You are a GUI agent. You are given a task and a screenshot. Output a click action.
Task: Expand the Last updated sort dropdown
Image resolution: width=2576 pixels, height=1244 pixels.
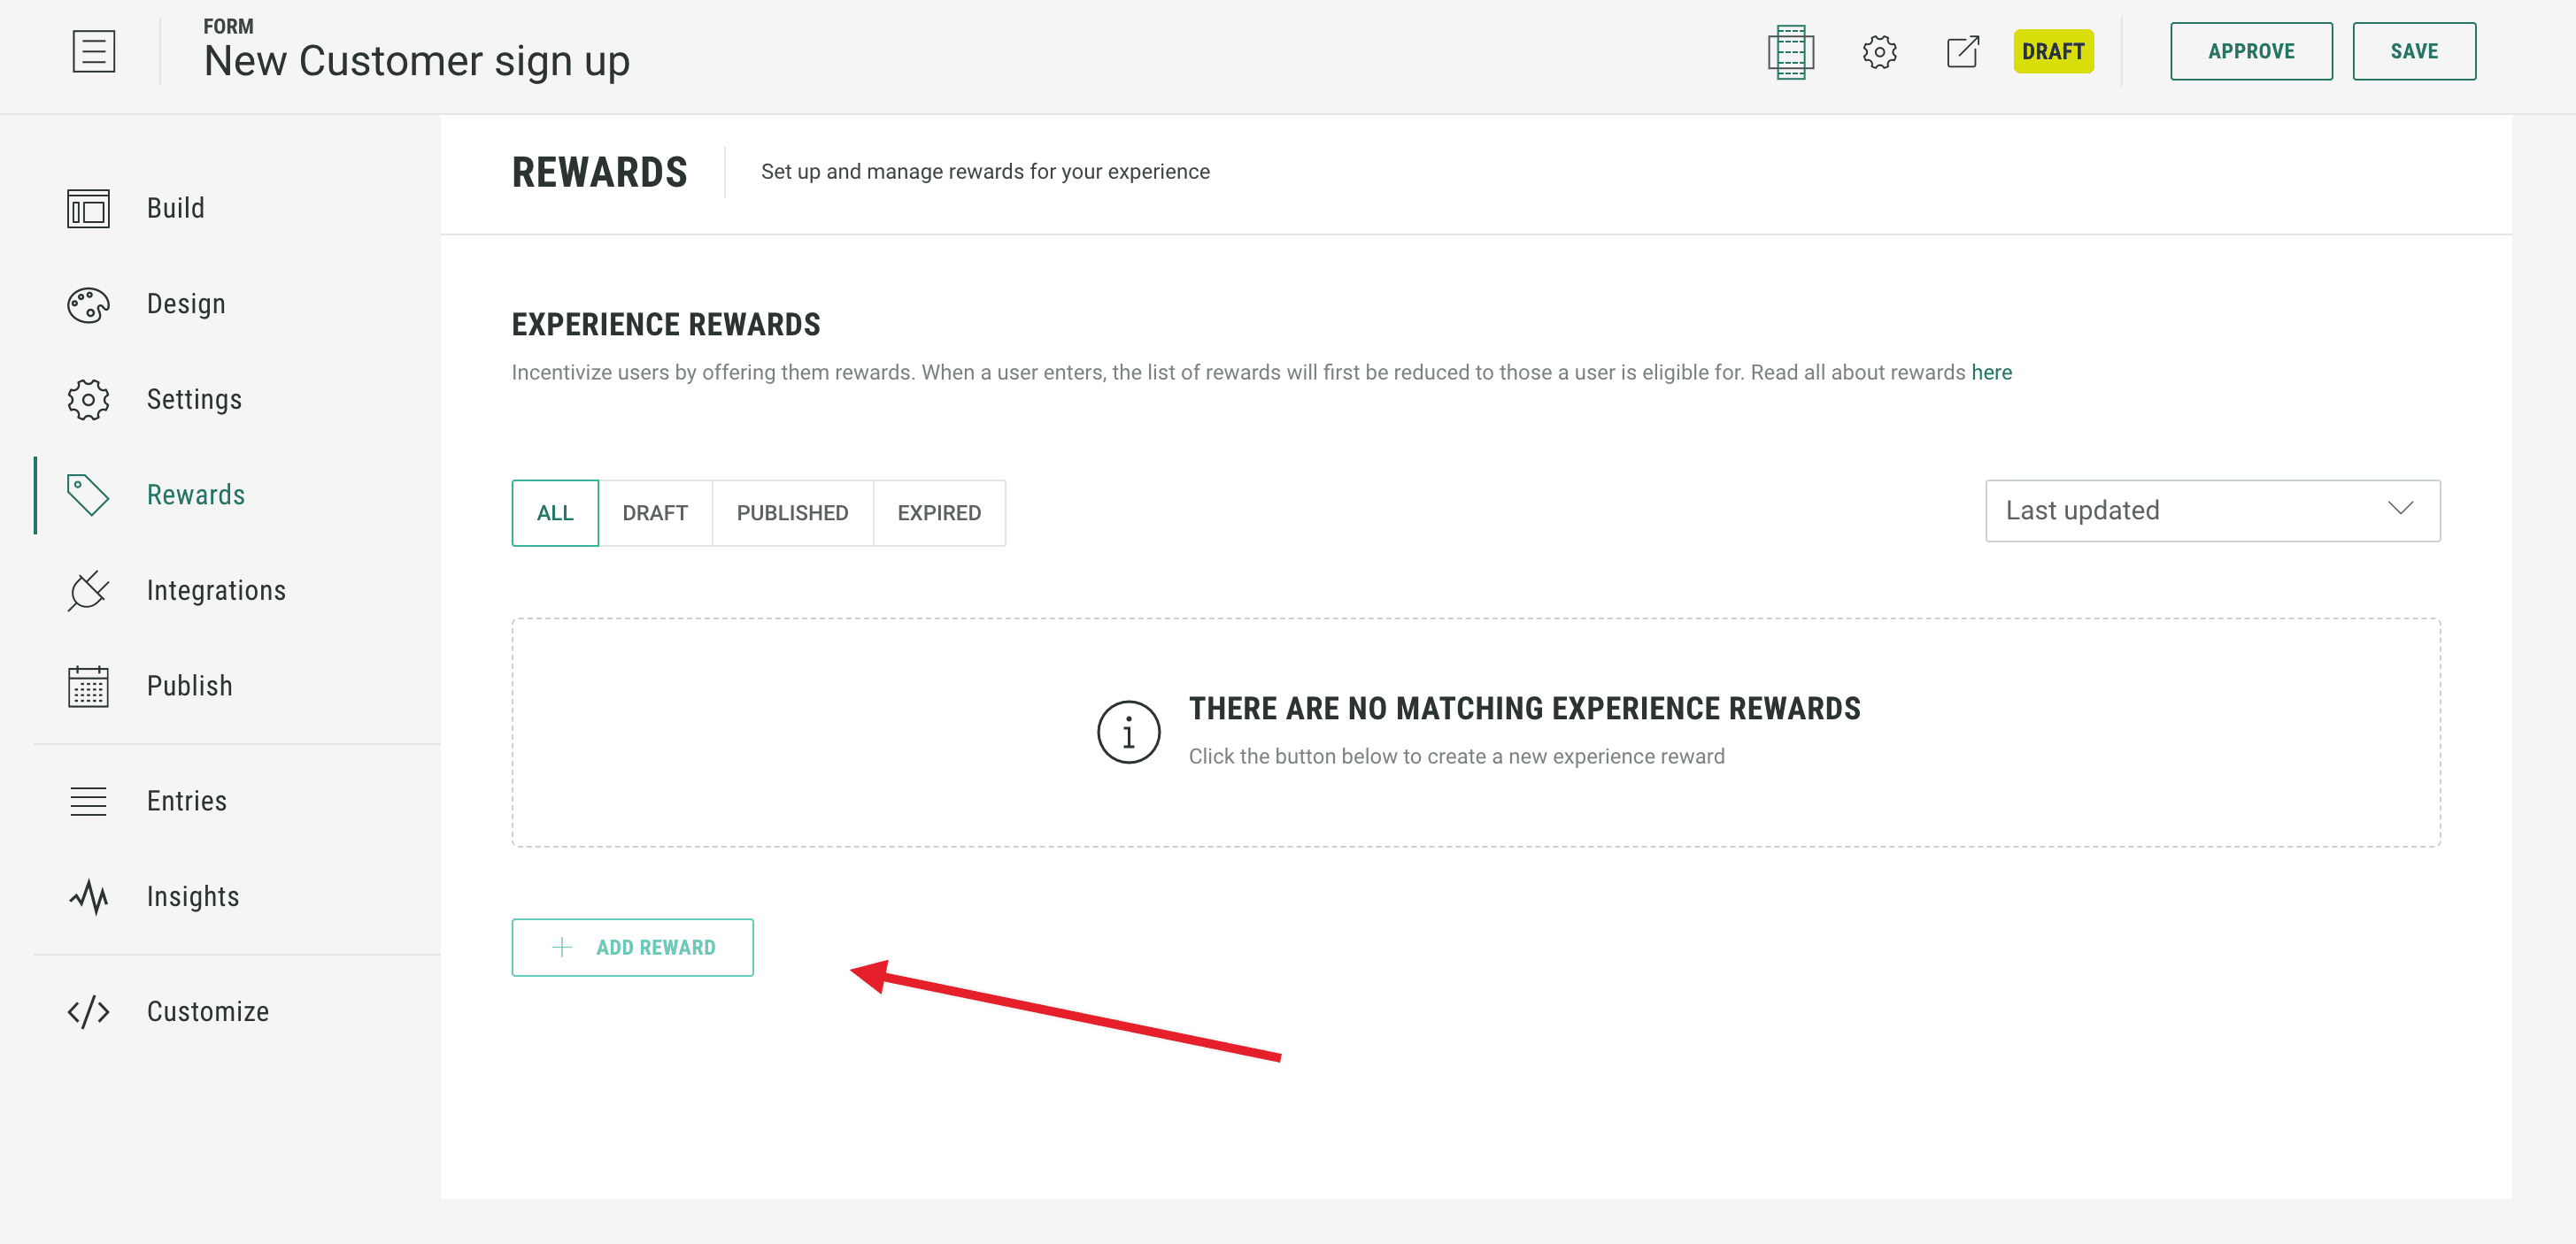(2212, 511)
